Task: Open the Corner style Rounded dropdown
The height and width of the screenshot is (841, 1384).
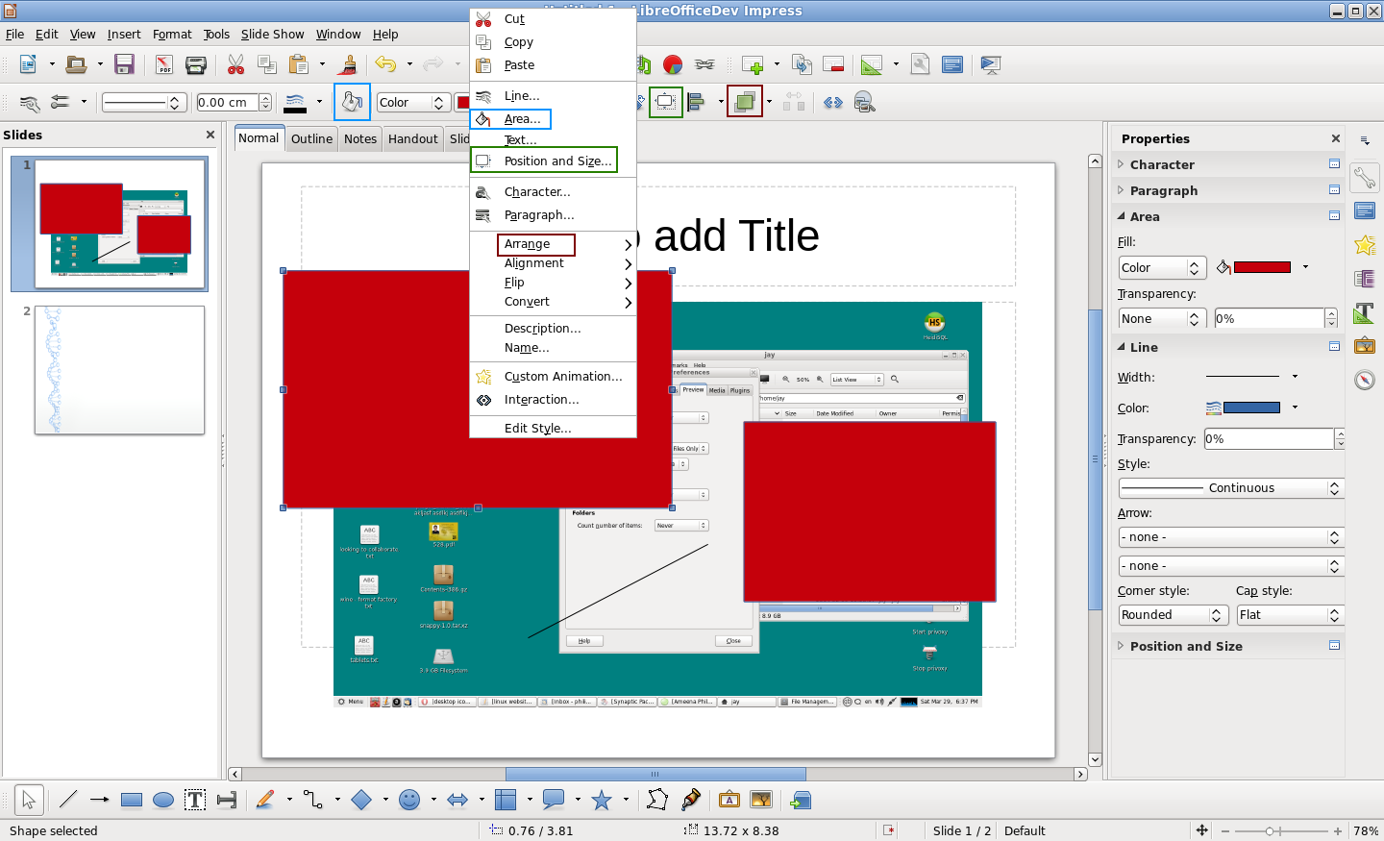Action: coord(1173,615)
